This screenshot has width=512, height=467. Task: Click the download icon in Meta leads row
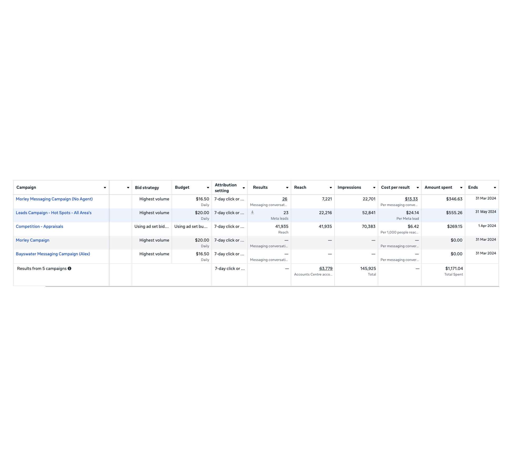[252, 212]
